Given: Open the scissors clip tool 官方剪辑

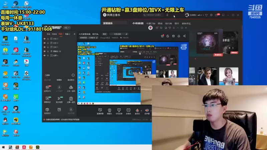Looking at the screenshot, I should tap(59, 100).
